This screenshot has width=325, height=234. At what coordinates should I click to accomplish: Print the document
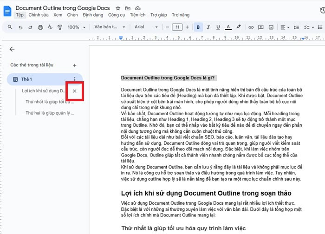pos(40,27)
